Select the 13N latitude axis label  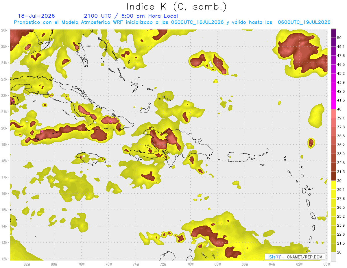[4, 243]
